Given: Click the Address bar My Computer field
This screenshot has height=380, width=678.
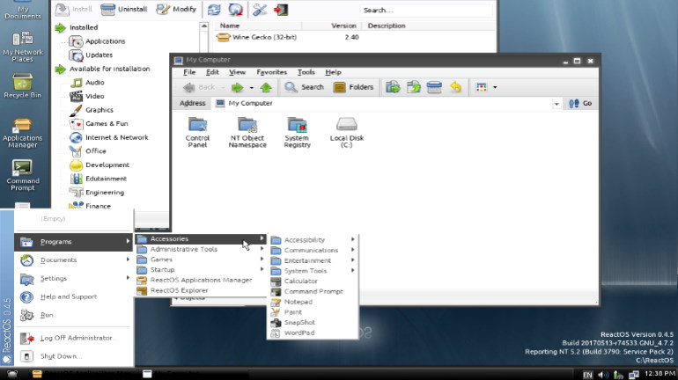Looking at the screenshot, I should click(x=383, y=103).
